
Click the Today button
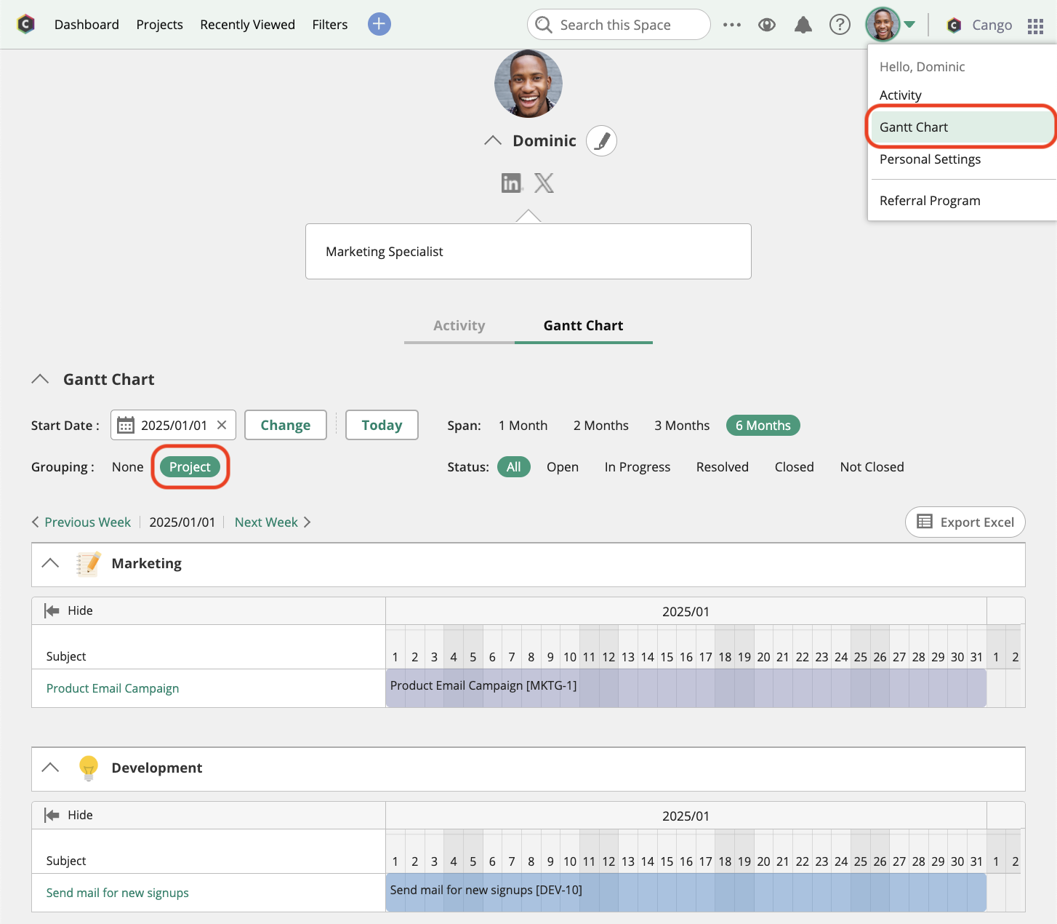point(382,425)
